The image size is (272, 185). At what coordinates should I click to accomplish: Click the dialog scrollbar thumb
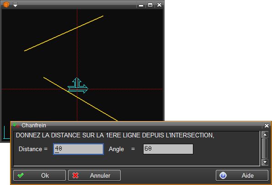coord(265,148)
